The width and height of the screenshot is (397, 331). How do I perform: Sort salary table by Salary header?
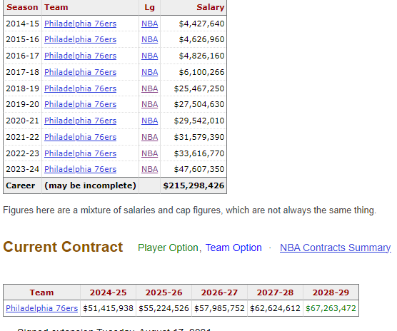coord(194,7)
